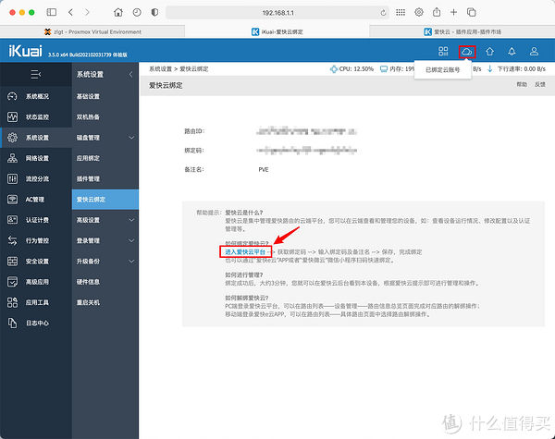Screen dimensions: 555x439
Task: Expand the 高级设置 submenu chevron
Action: pyautogui.click(x=131, y=220)
